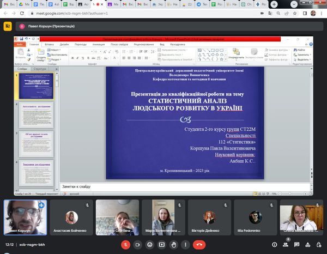Open the meeting details info icon
The width and height of the screenshot is (327, 254).
(x=275, y=245)
